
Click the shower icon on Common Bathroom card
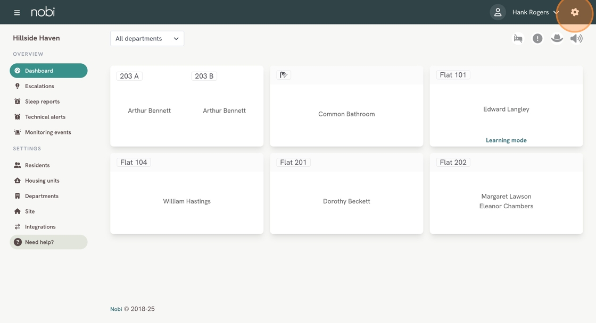[x=284, y=75]
